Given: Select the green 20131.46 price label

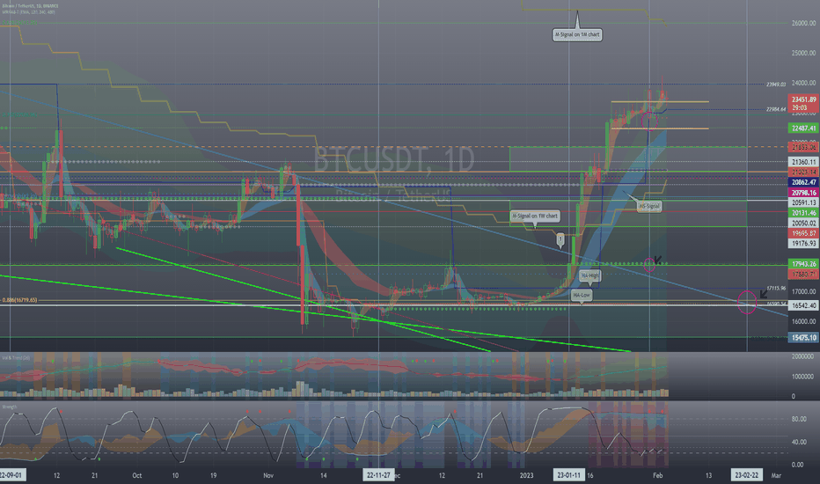Looking at the screenshot, I should point(803,213).
